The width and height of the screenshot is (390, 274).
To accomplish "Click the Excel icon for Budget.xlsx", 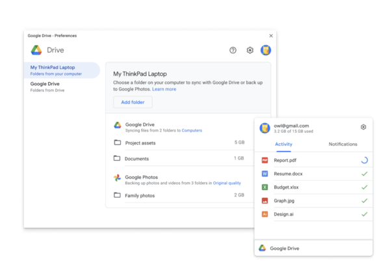I will 265,187.
